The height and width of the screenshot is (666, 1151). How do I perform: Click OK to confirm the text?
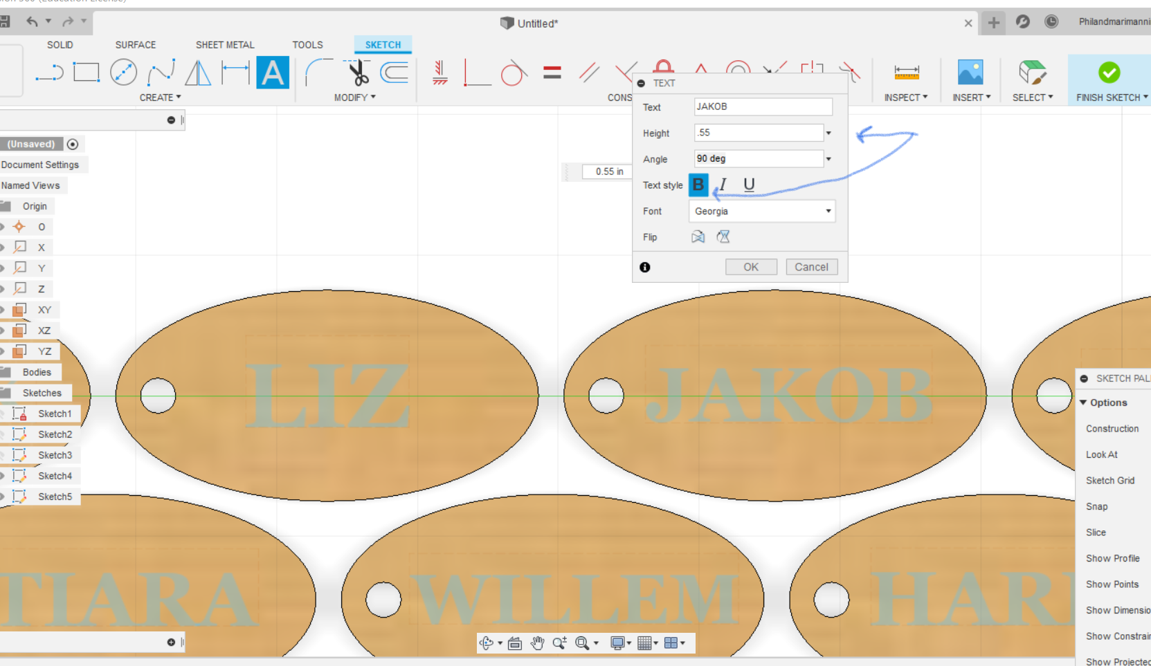pos(751,266)
